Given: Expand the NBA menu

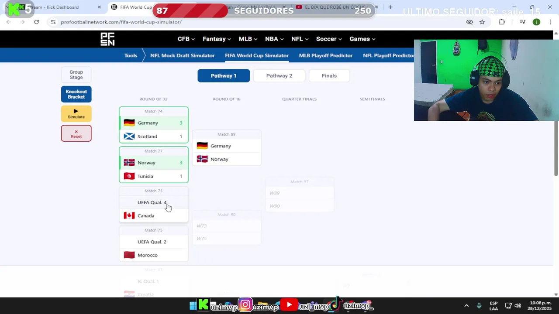Looking at the screenshot, I should (274, 39).
